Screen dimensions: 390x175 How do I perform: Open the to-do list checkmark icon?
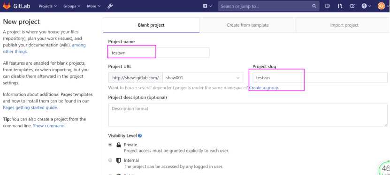352,6
